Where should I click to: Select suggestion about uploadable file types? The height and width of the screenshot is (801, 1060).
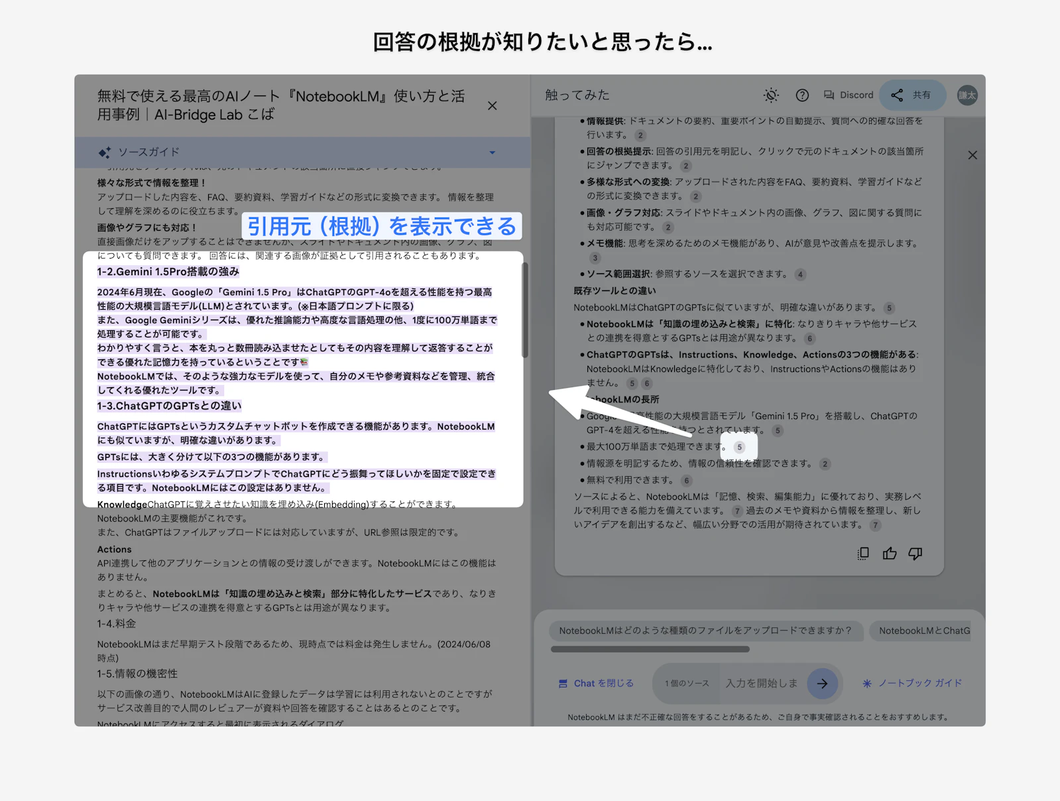705,631
